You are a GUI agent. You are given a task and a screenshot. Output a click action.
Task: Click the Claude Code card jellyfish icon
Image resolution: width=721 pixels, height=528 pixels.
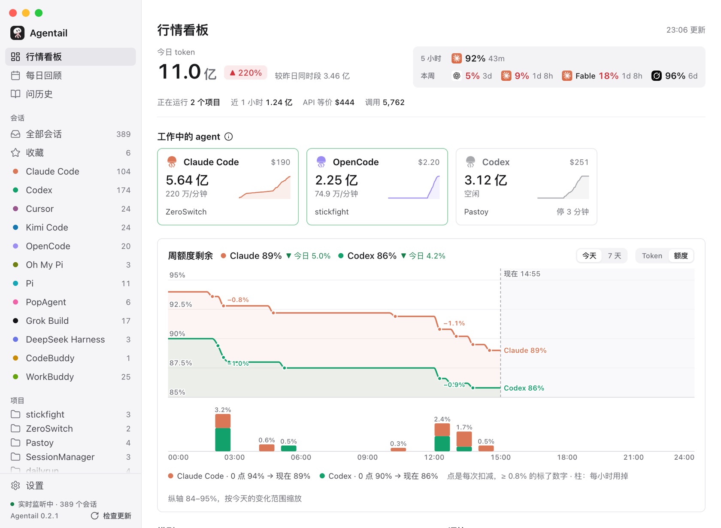[x=172, y=162]
